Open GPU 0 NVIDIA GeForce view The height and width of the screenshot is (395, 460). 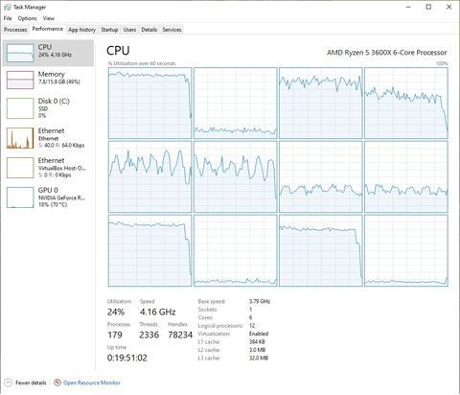[x=48, y=197]
